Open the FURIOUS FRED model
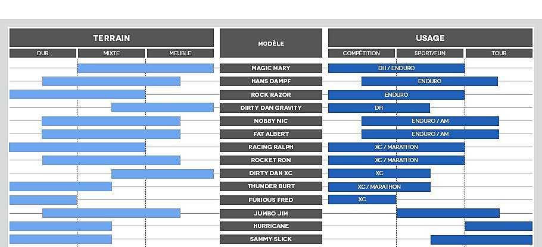 pos(271,200)
